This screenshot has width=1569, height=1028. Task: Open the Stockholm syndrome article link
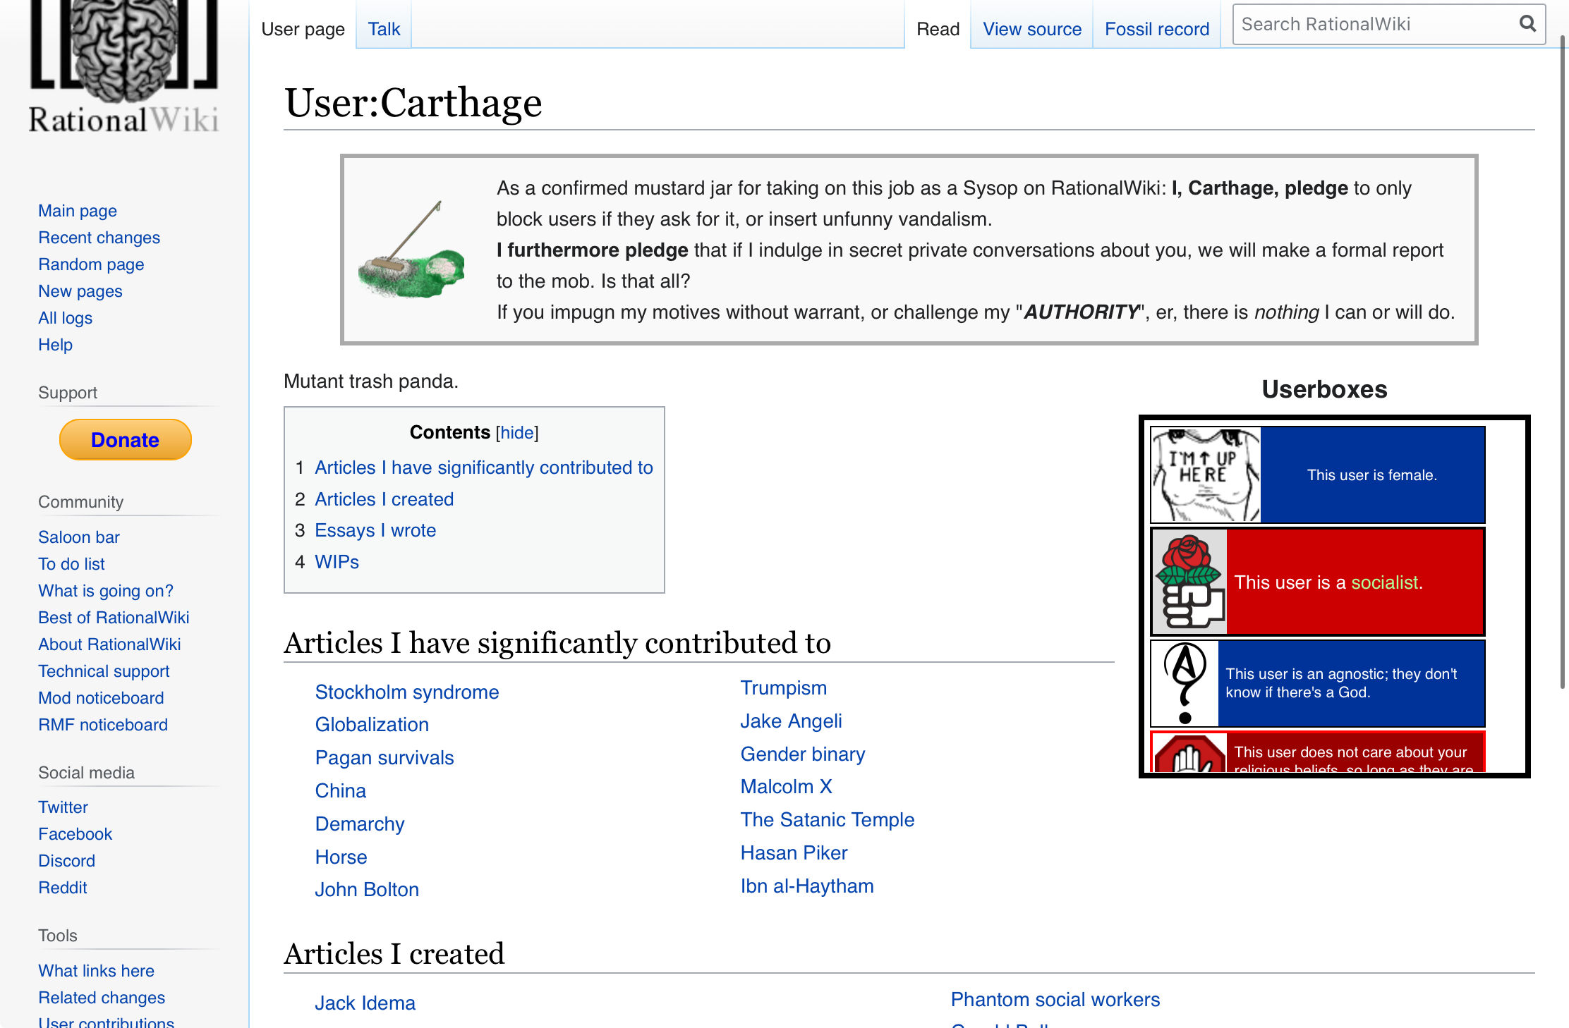(x=406, y=692)
